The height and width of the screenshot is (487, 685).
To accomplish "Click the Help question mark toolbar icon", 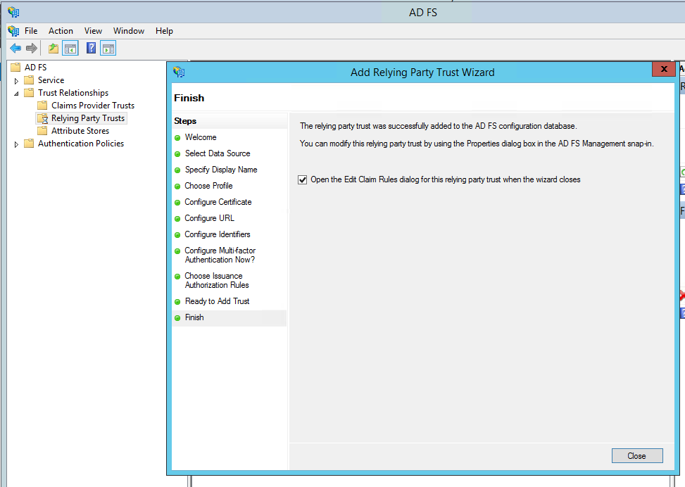I will (x=91, y=48).
